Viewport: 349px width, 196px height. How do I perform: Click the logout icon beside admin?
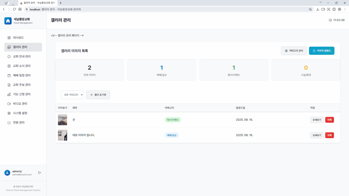(40, 173)
